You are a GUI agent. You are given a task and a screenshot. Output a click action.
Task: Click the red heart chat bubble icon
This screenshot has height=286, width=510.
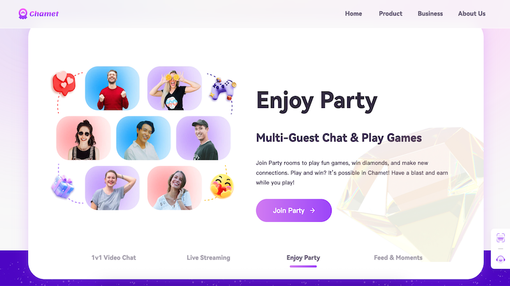click(64, 83)
